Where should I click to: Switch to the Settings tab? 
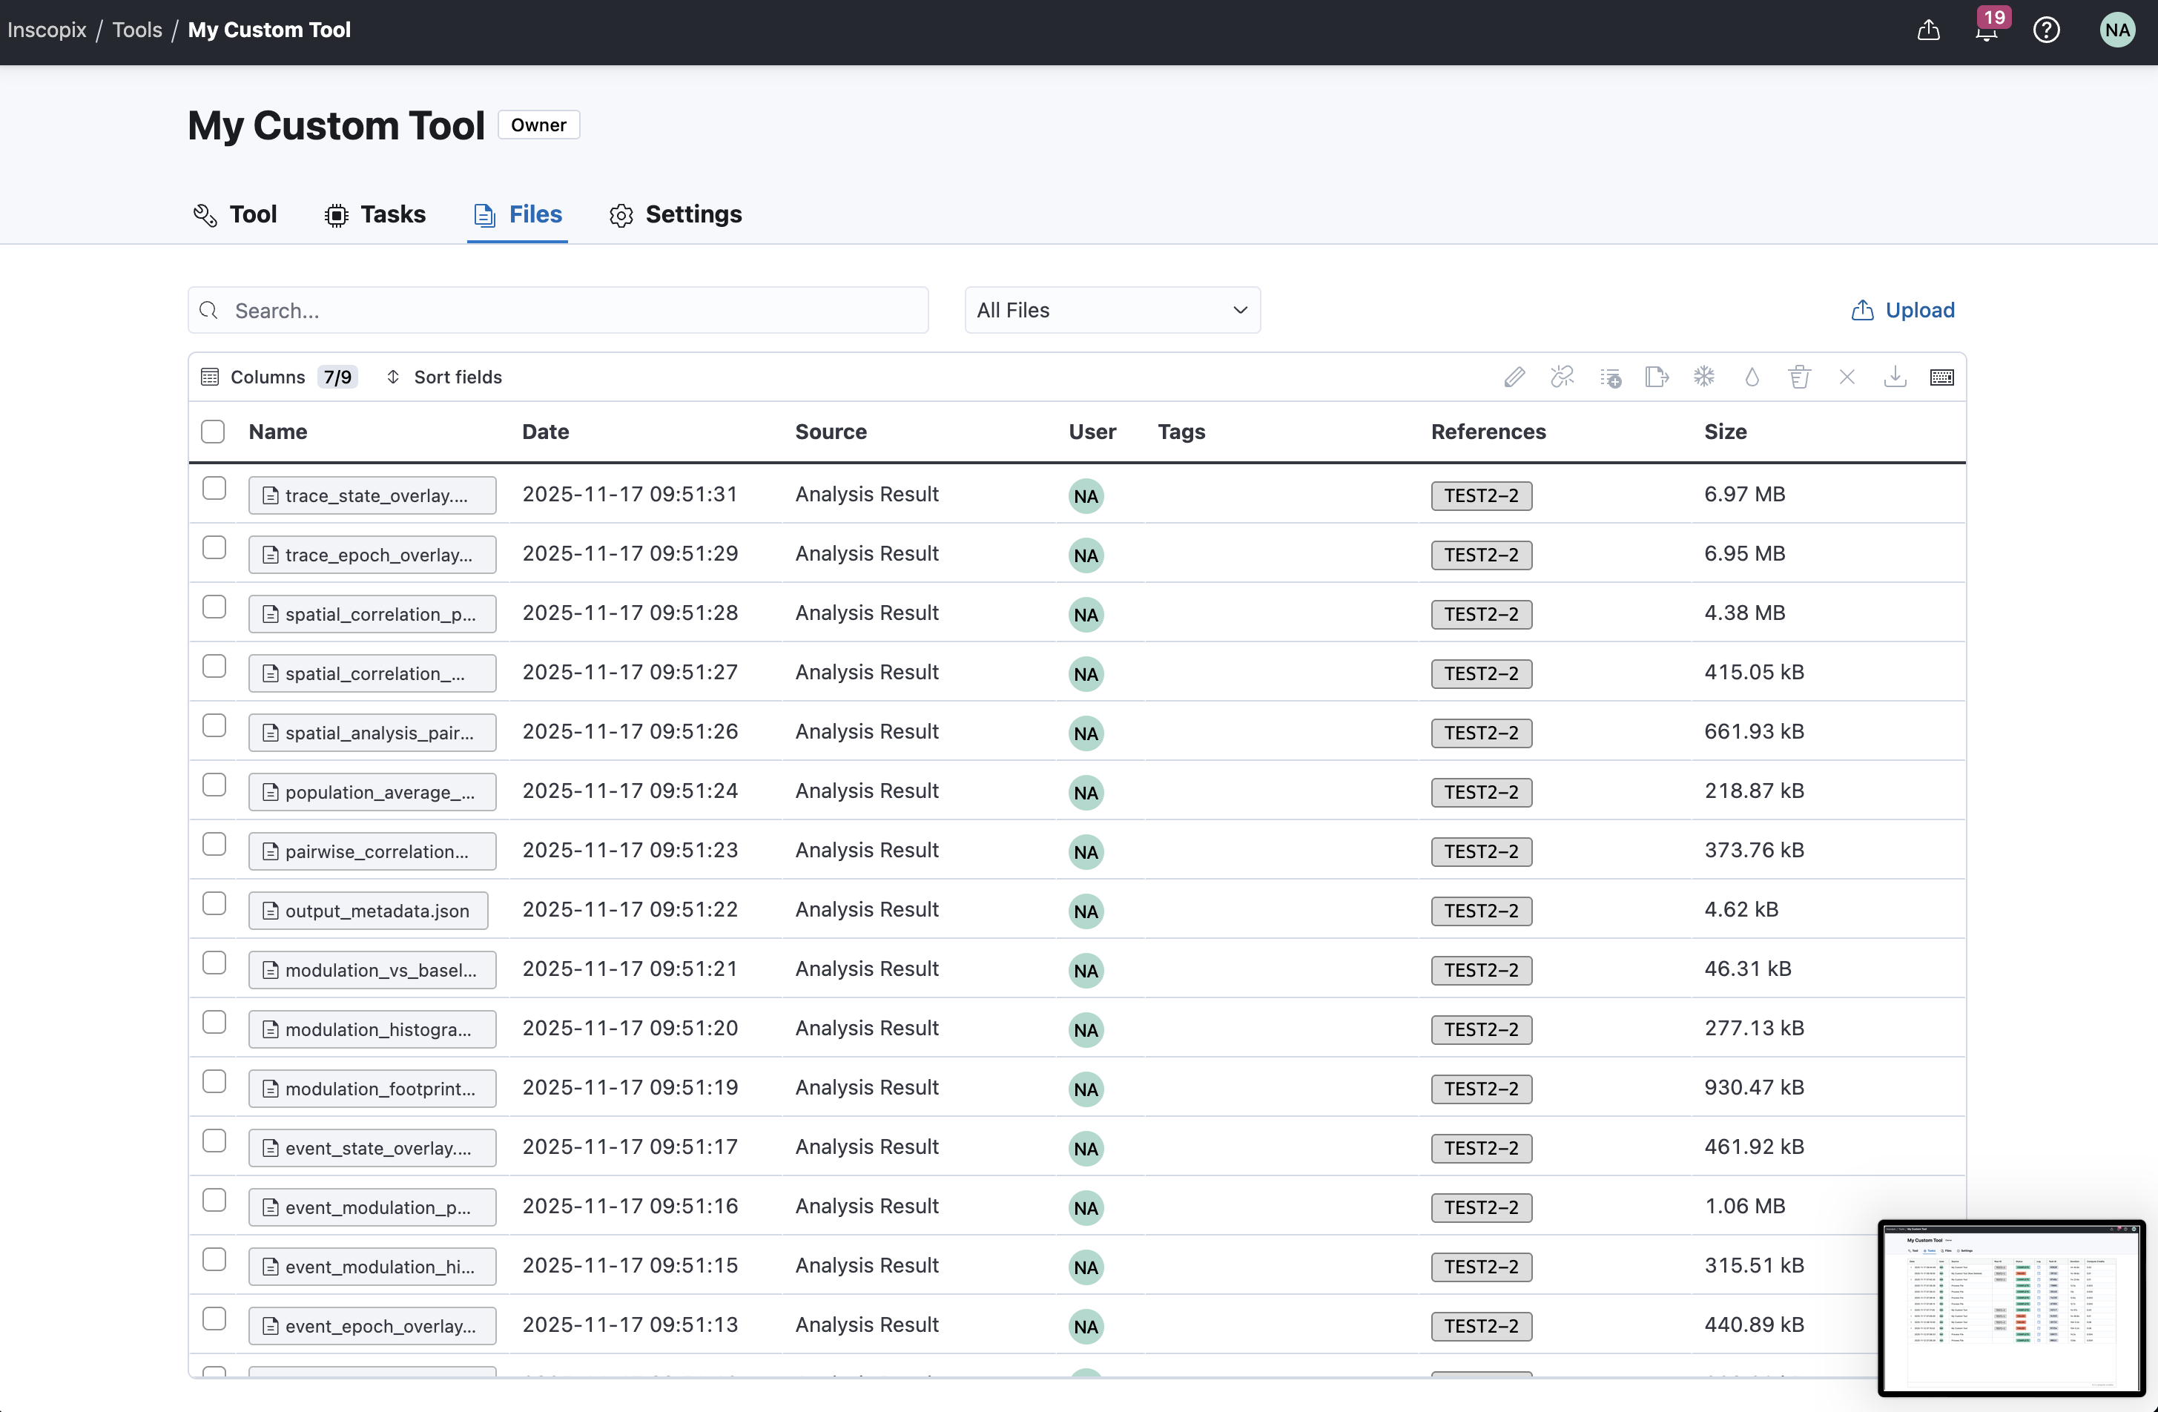pyautogui.click(x=676, y=215)
